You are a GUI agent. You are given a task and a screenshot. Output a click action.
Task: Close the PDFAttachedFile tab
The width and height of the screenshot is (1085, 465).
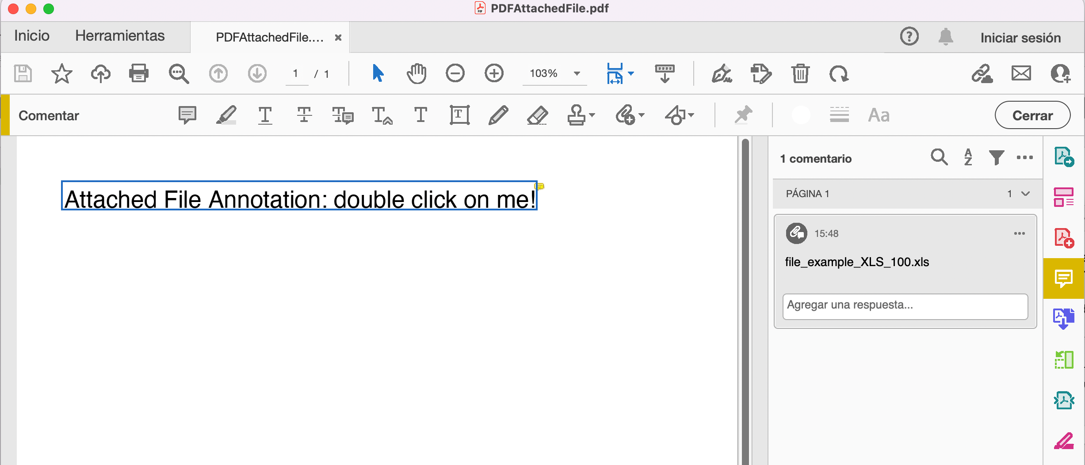coord(338,38)
